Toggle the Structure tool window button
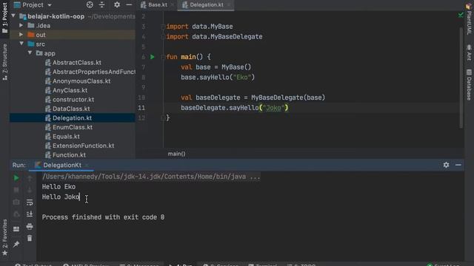Viewport: 474px width, 266px height. [4, 61]
